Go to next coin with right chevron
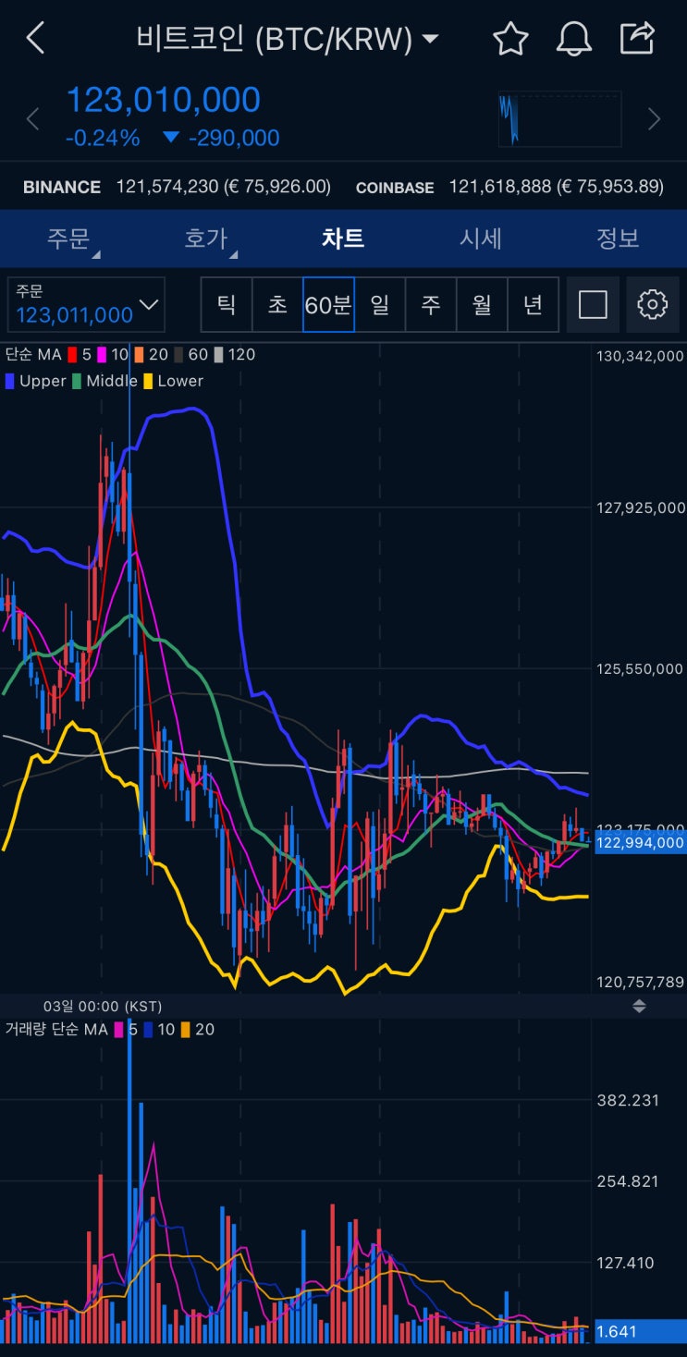This screenshot has width=687, height=1357. pyautogui.click(x=654, y=119)
